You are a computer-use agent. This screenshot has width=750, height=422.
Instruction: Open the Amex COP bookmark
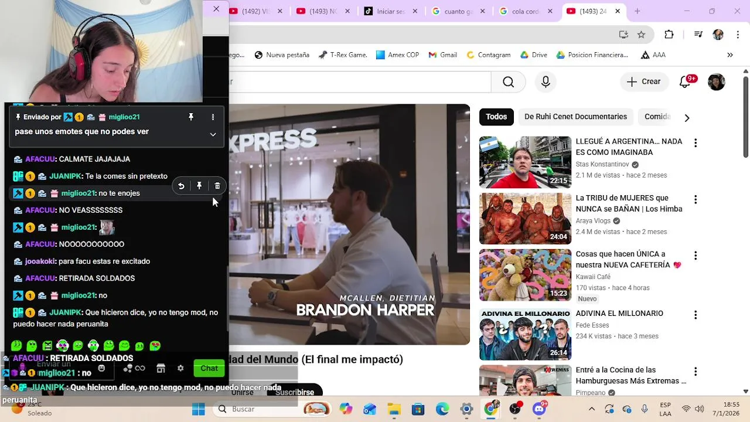click(x=397, y=55)
